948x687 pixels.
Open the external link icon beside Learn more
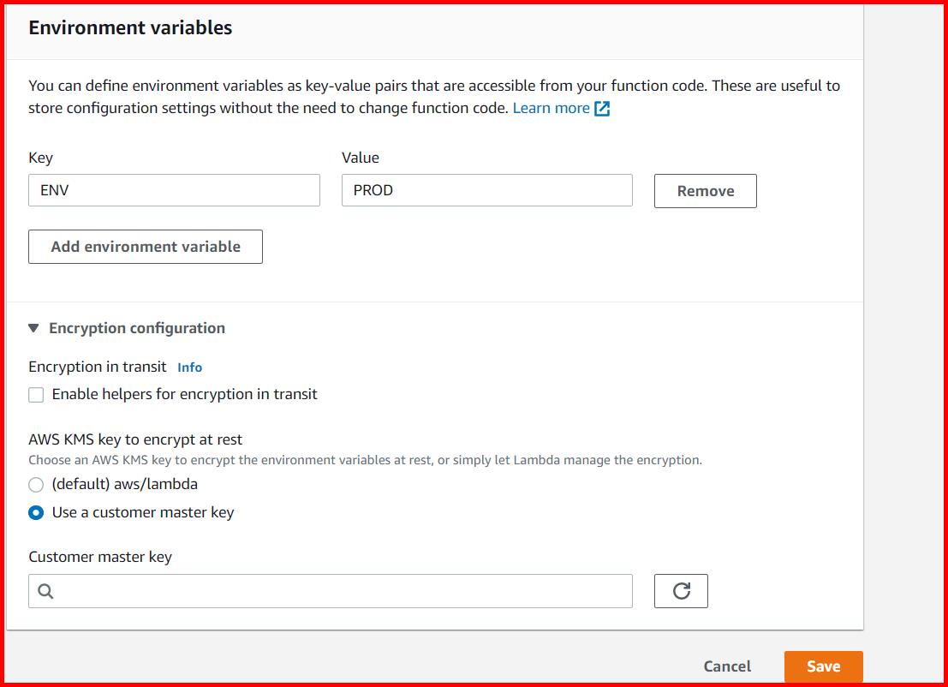[602, 108]
